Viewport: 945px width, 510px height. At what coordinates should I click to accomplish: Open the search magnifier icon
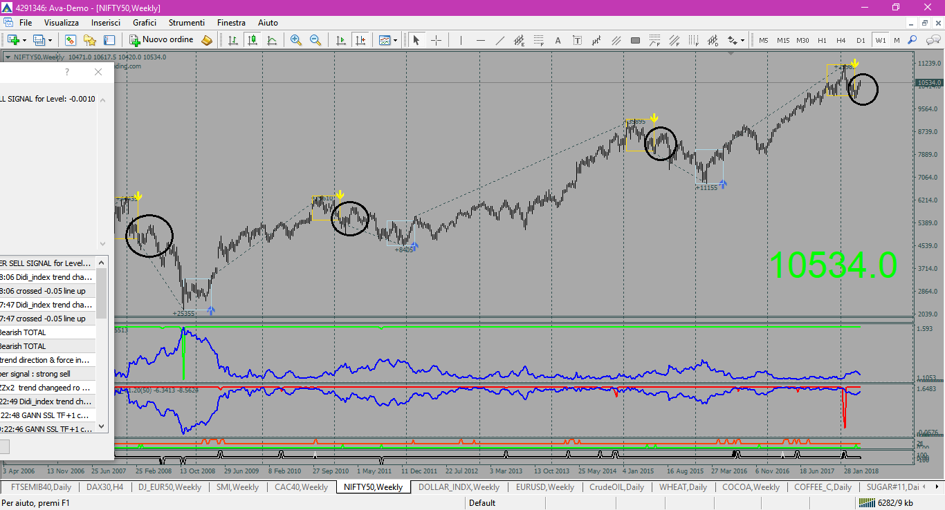(912, 40)
